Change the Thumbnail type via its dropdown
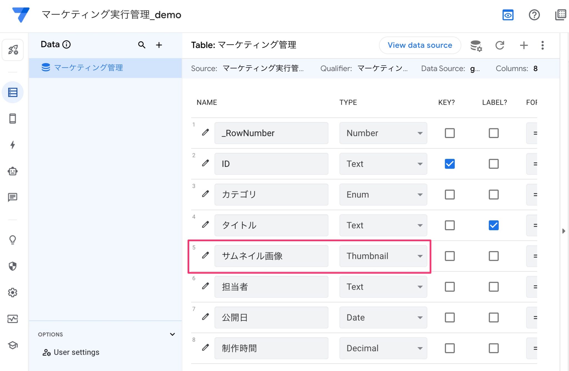This screenshot has height=371, width=569. pos(420,256)
